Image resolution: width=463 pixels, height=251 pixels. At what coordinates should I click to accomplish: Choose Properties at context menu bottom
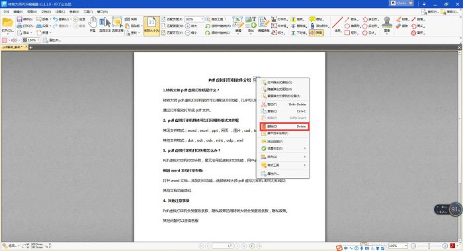[x=283, y=174]
